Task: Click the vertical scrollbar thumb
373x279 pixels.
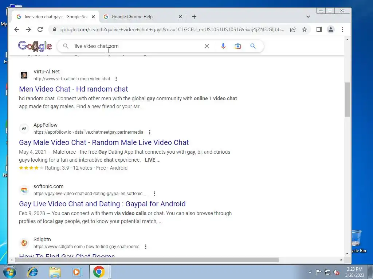Action: (347, 100)
